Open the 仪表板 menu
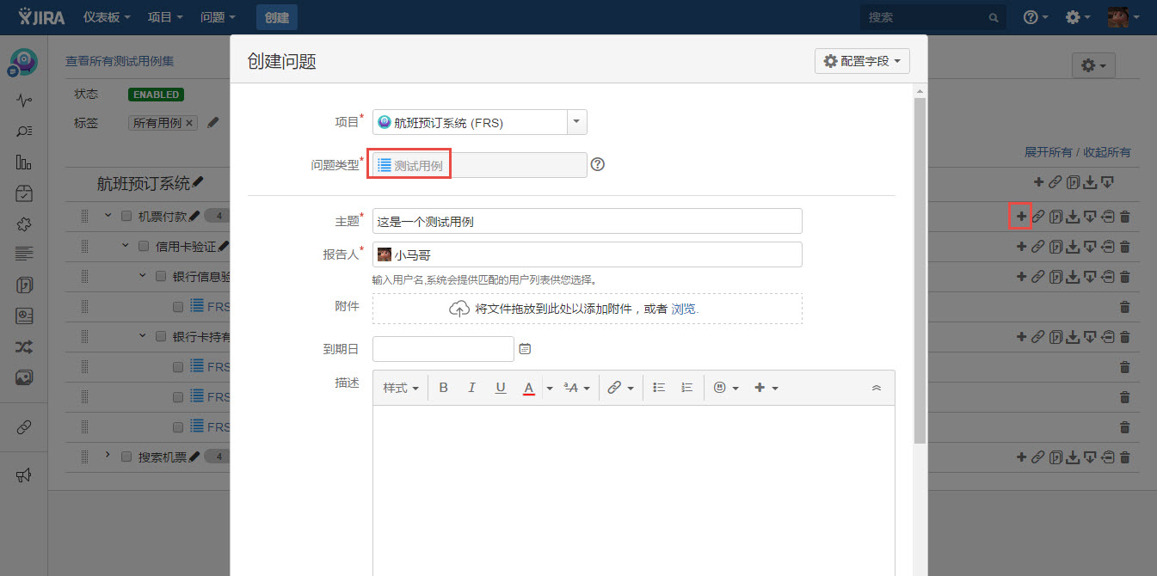1157x576 pixels. point(108,17)
